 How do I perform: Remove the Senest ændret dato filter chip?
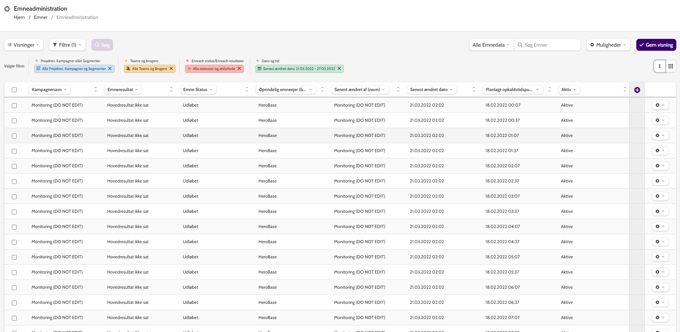click(x=339, y=68)
